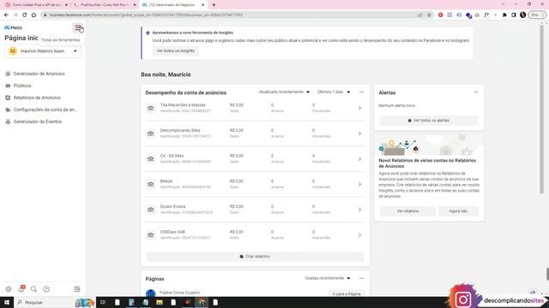Switch to Como instalar Pixel browser tab
This screenshot has width=549, height=308.
pos(36,5)
